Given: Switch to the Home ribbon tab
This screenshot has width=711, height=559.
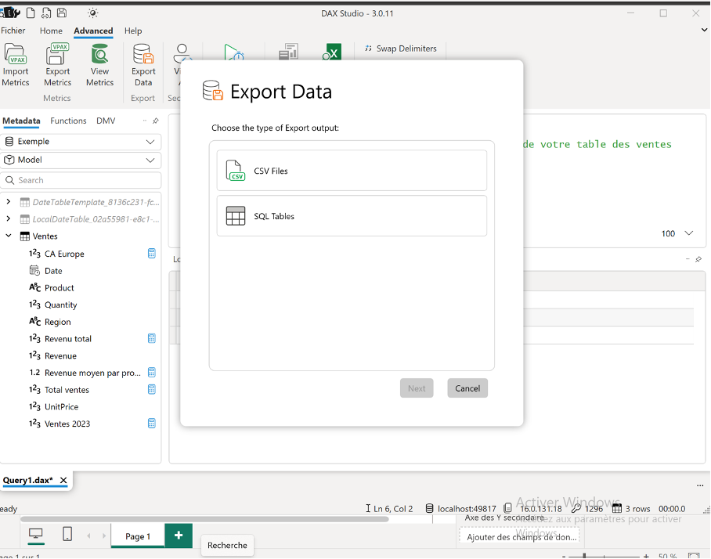Looking at the screenshot, I should 51,31.
